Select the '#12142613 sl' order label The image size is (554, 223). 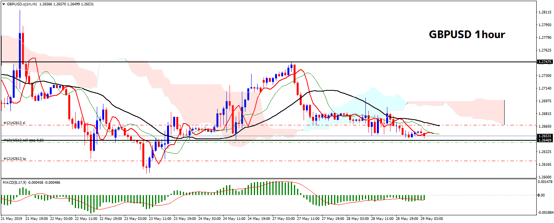pyautogui.click(x=14, y=123)
